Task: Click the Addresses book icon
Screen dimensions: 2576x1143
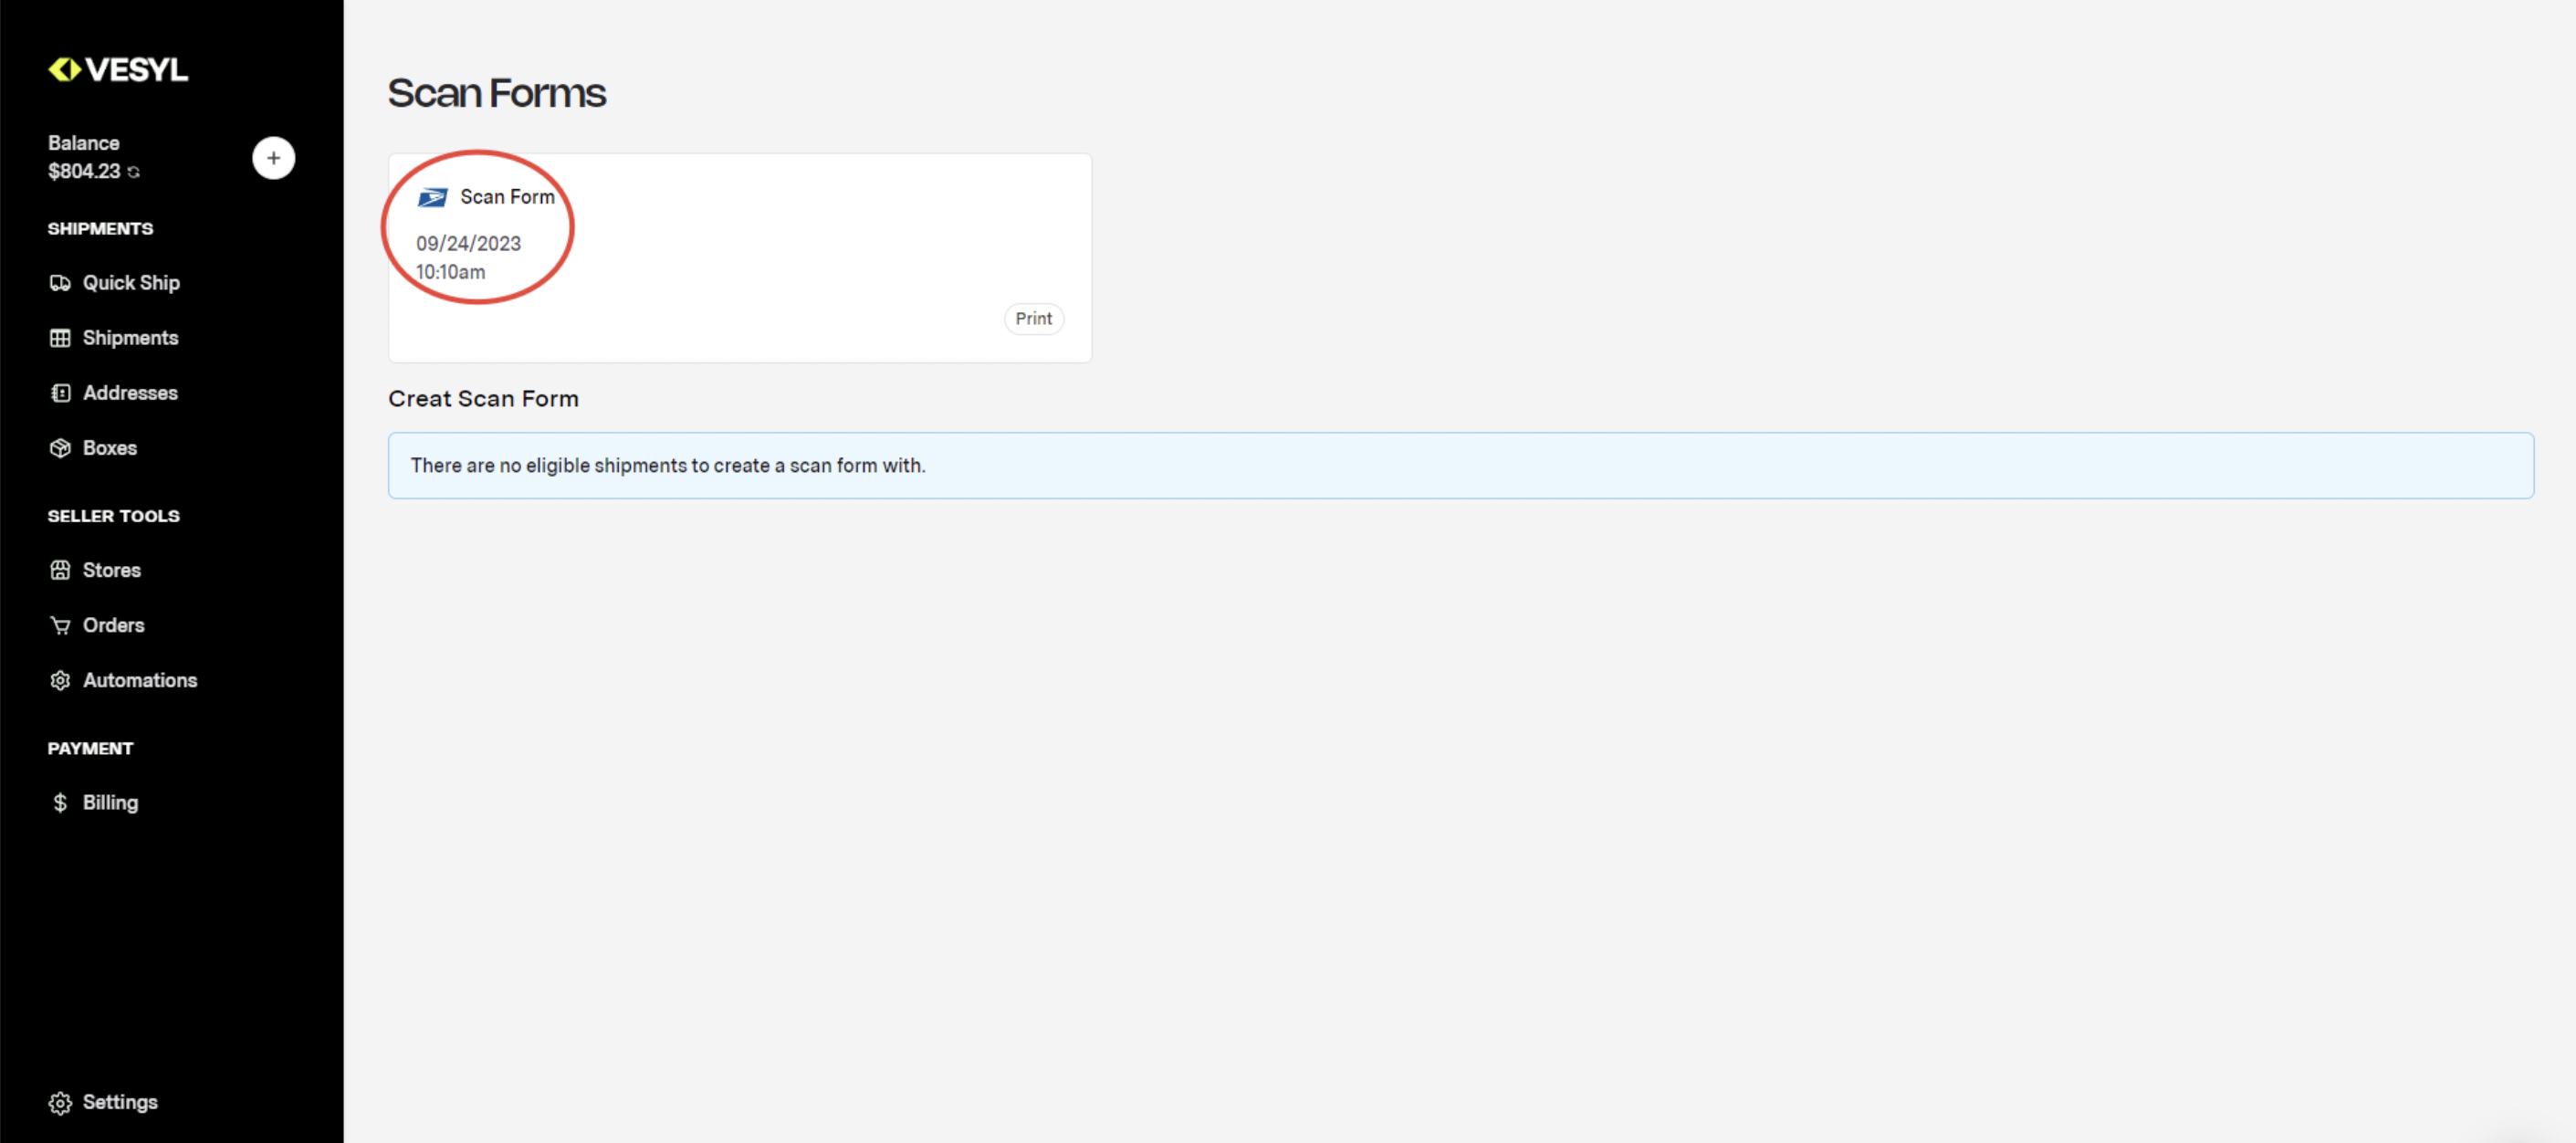Action: pyautogui.click(x=60, y=393)
